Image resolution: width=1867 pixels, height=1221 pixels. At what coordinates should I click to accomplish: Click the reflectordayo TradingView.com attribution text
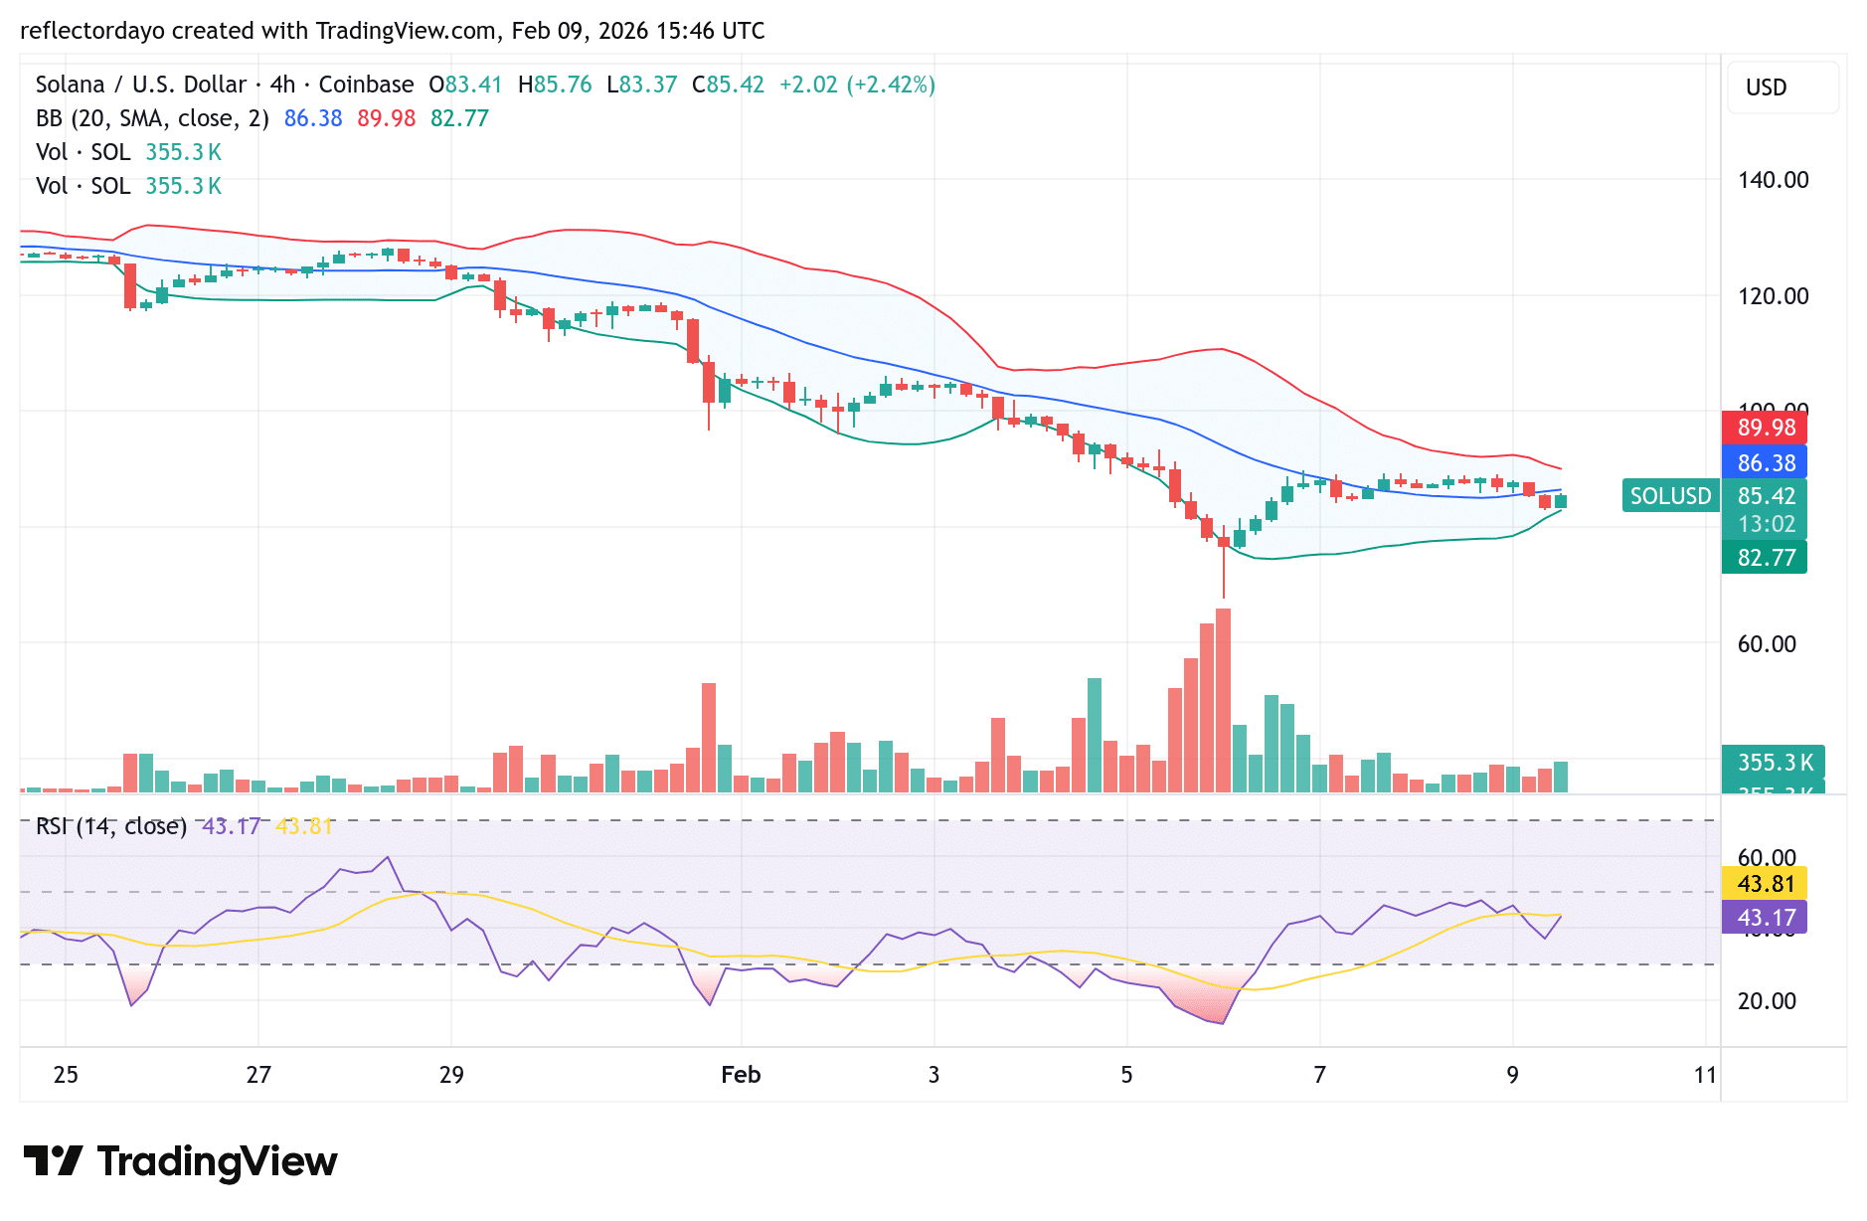click(393, 31)
